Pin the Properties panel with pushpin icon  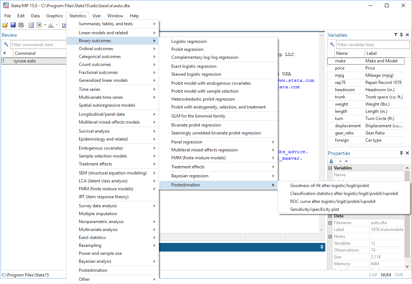coord(401,153)
